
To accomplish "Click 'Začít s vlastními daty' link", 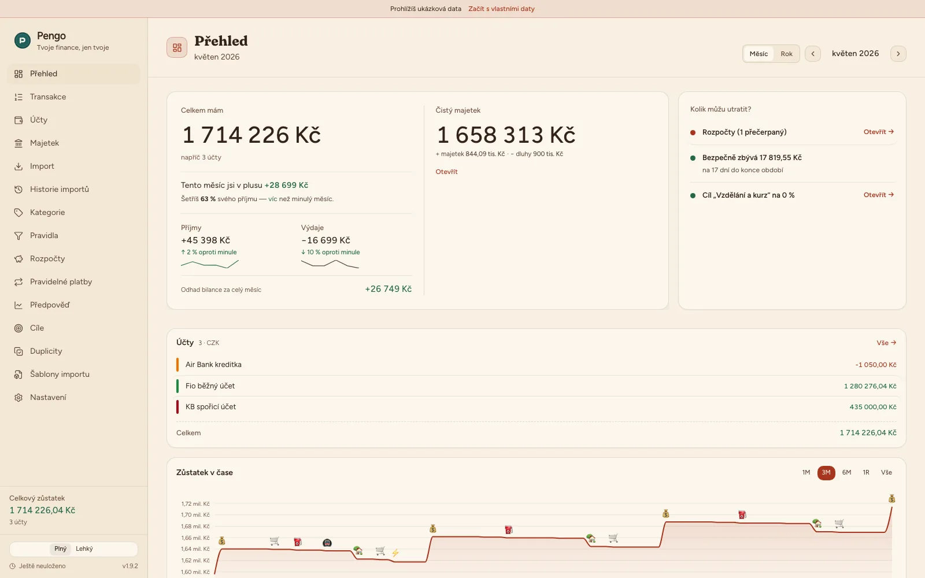I will click(501, 9).
